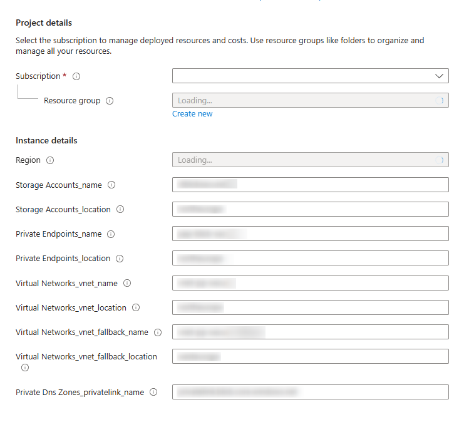This screenshot has height=422, width=464.
Task: Show info for Virtual Networks_vnet_fallback_name
Action: click(158, 332)
